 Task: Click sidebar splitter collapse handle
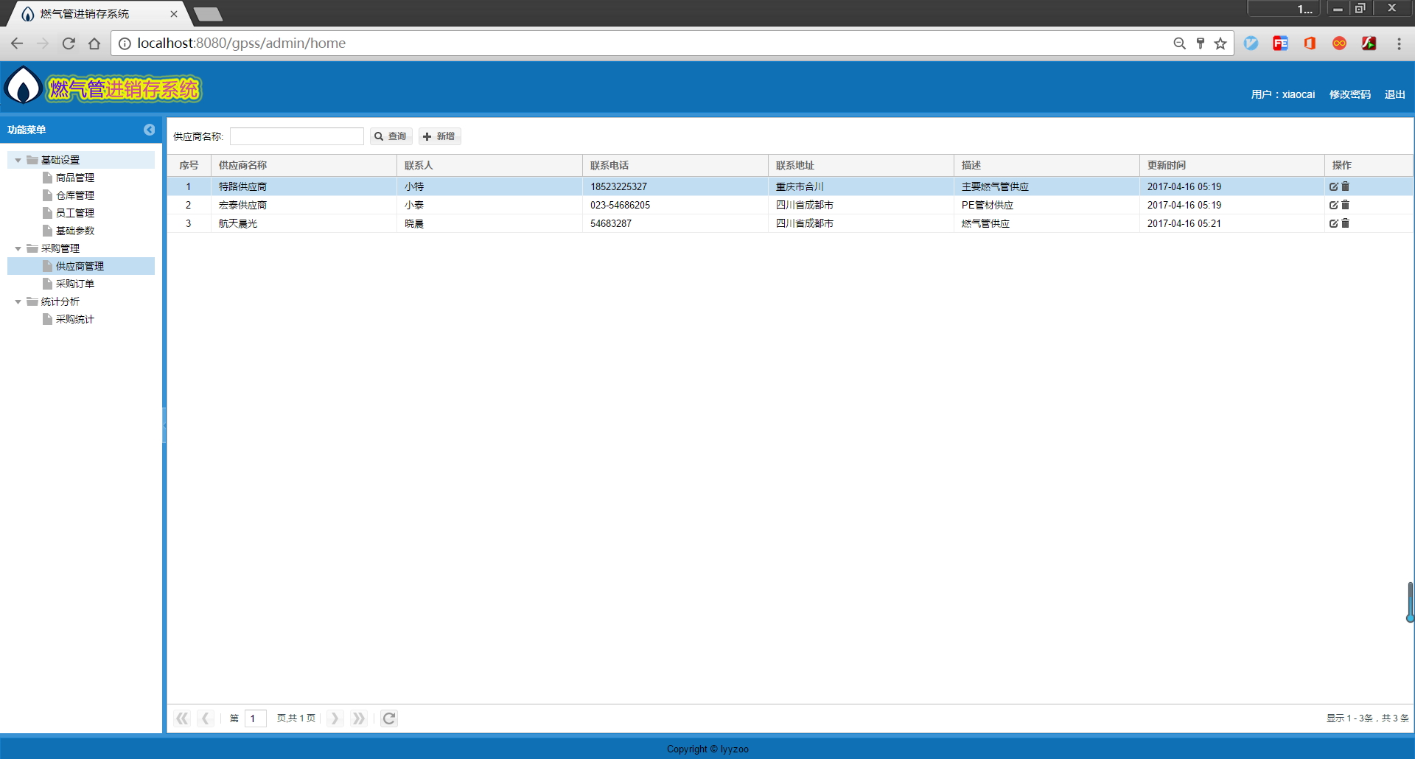(164, 424)
